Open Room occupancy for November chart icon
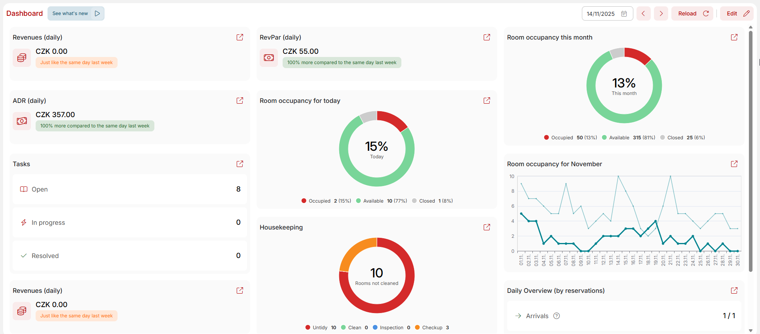 [x=734, y=164]
